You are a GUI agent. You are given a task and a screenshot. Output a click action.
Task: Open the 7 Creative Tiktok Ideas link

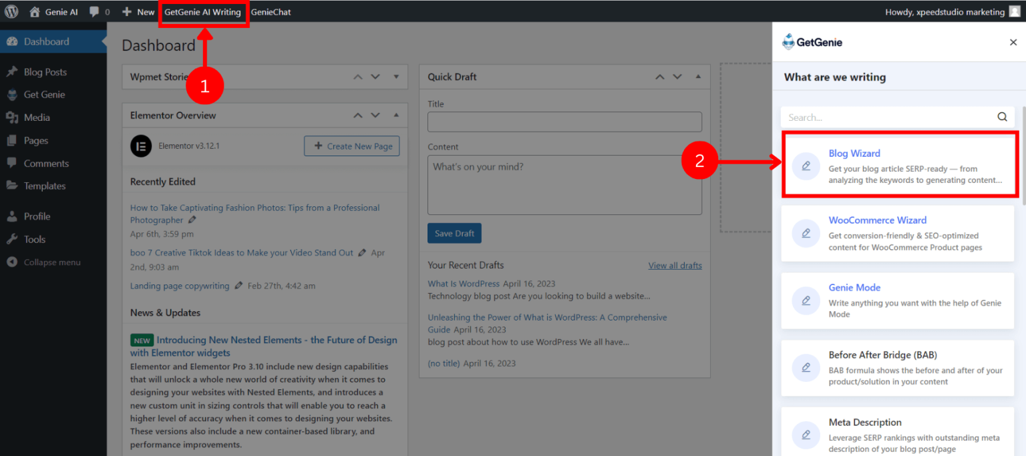242,253
